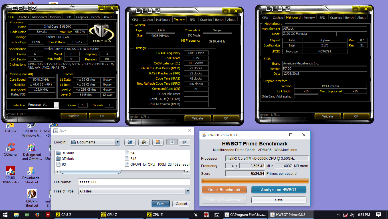Go up one folder level in Save dialog
This screenshot has width=388, height=219.
130,142
